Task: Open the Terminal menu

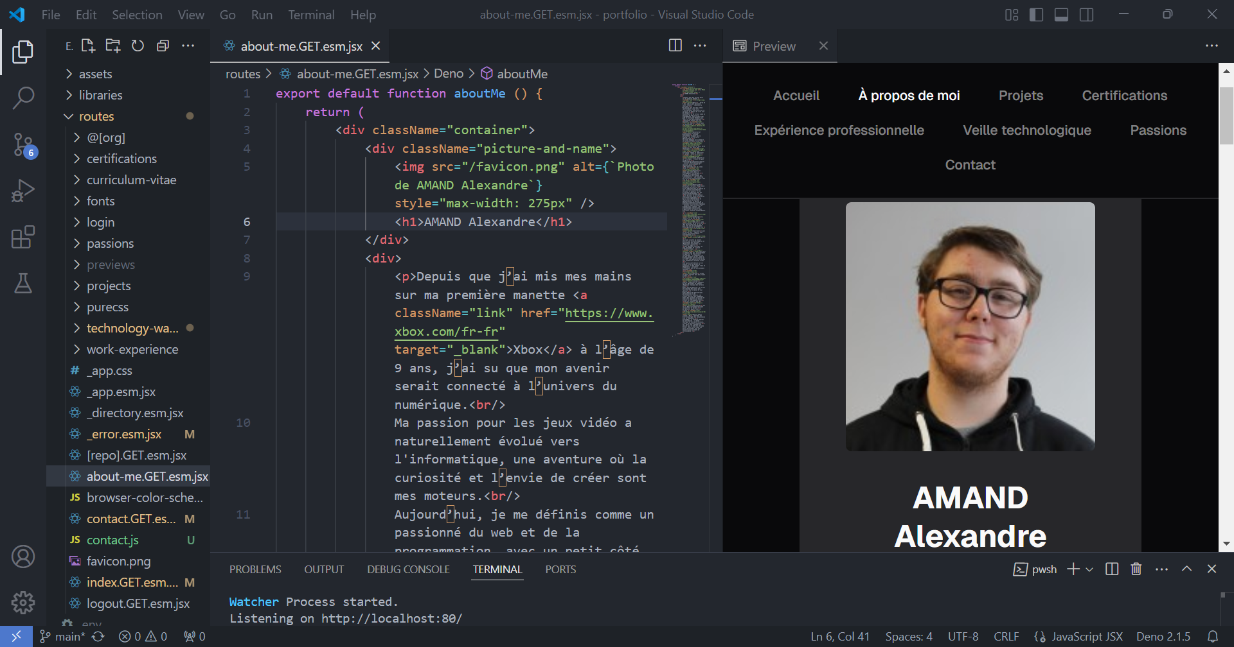Action: (x=311, y=15)
